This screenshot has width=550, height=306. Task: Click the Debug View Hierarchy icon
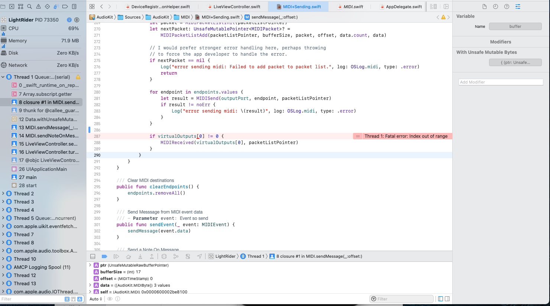pos(164,256)
